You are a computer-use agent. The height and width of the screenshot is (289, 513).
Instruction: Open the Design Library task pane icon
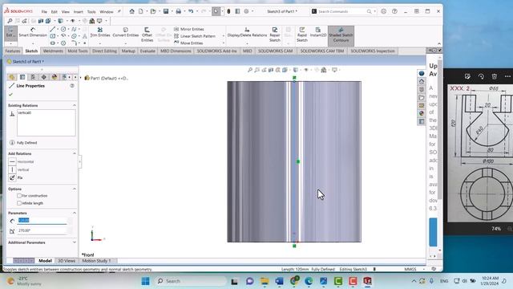pos(422,89)
